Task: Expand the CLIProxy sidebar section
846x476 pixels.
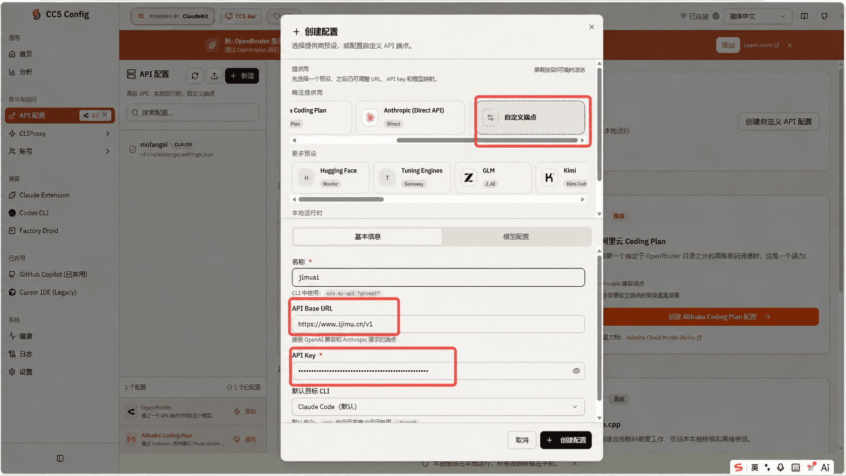Action: [x=60, y=134]
